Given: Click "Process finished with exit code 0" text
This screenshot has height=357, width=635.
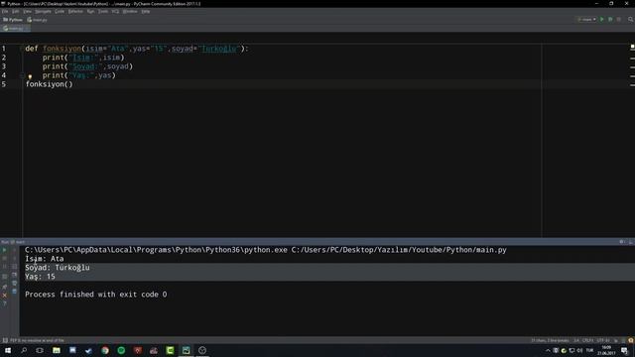Looking at the screenshot, I should [96, 295].
